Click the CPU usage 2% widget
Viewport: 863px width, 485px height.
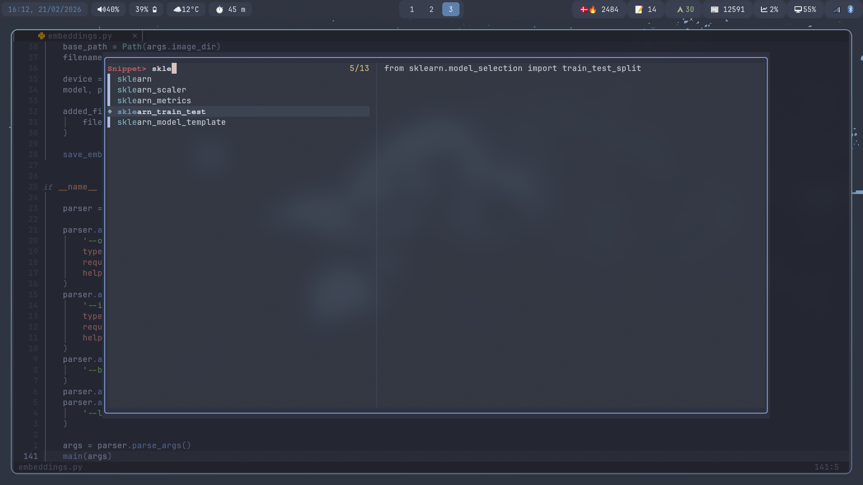click(769, 9)
